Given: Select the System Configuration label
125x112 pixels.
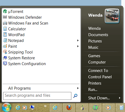Looking at the screenshot, I should tap(27, 64).
